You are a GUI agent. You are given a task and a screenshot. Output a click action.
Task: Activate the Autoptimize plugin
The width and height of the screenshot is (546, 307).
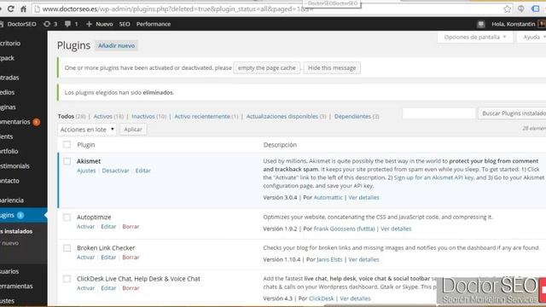pyautogui.click(x=85, y=227)
